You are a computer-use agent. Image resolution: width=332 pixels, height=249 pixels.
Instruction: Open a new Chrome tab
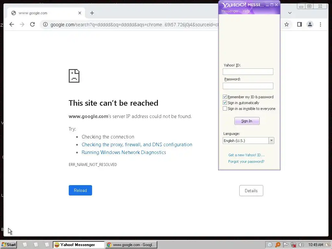click(92, 13)
